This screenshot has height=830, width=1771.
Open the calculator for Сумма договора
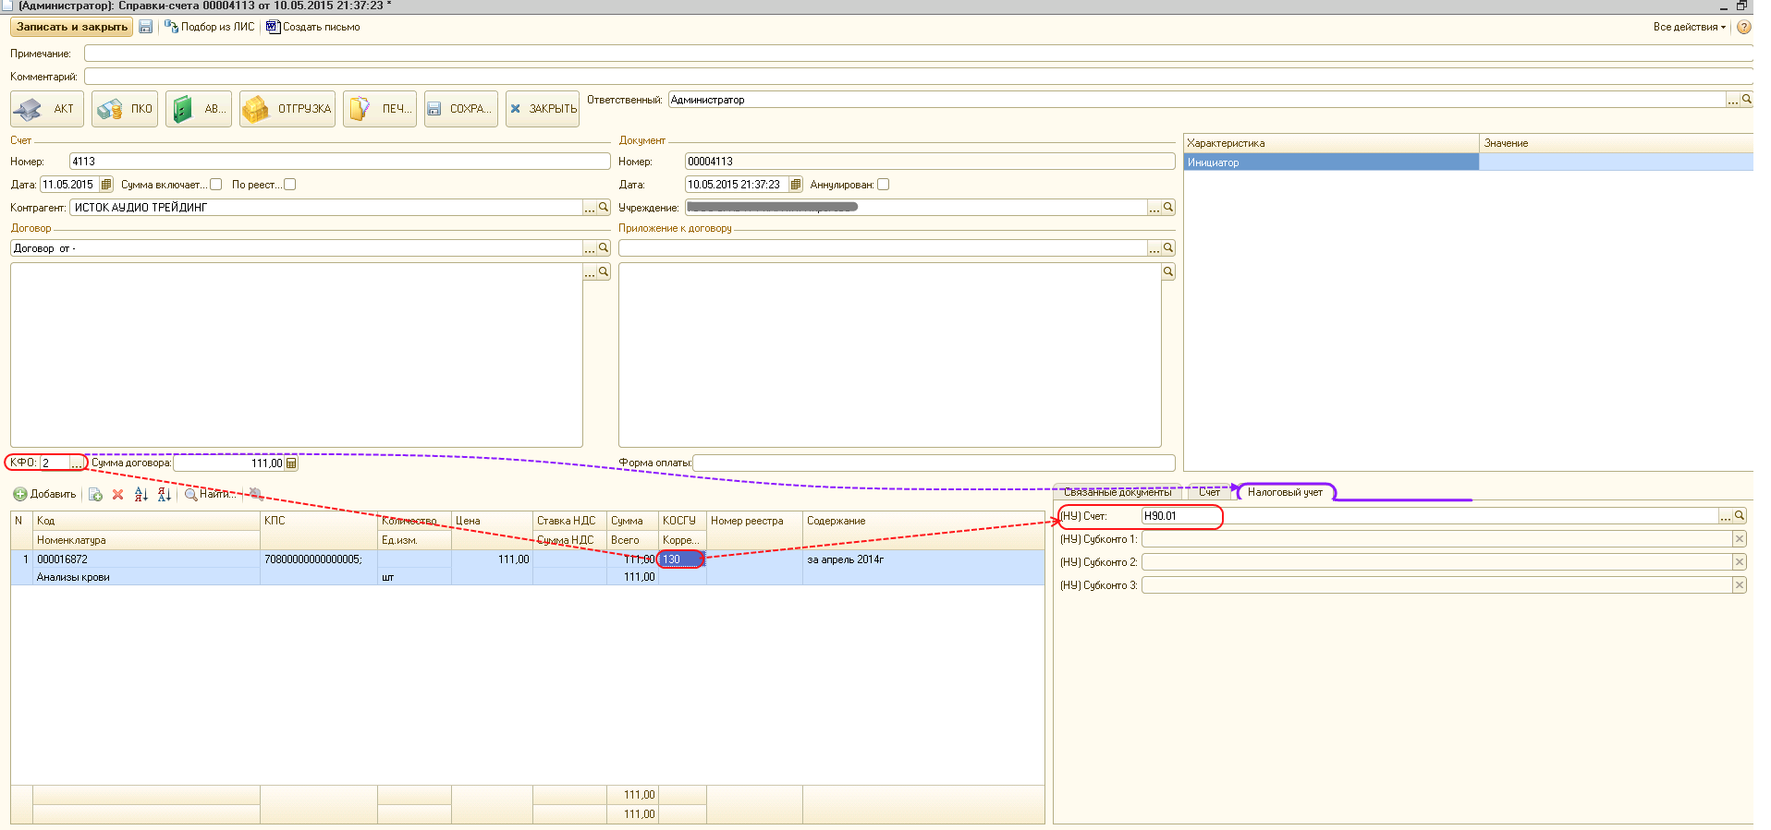pyautogui.click(x=291, y=463)
